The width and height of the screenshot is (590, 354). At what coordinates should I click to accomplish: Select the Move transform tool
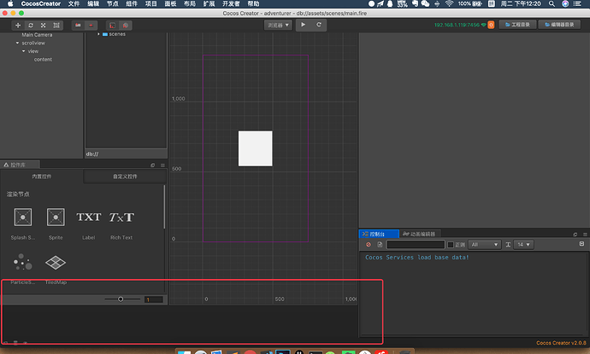(x=18, y=26)
